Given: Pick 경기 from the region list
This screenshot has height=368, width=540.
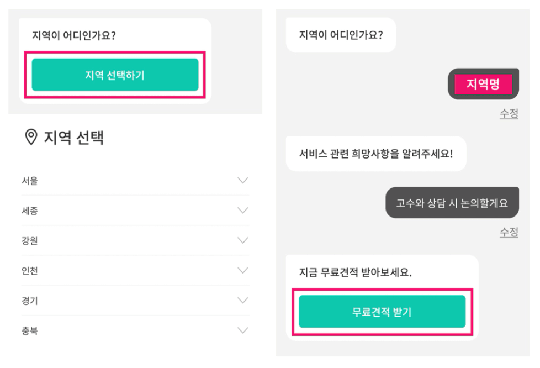Looking at the screenshot, I should pyautogui.click(x=135, y=301).
